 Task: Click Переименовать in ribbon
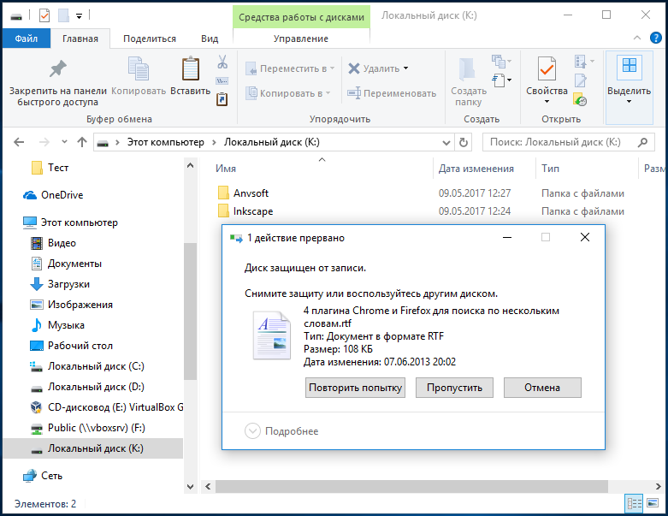pyautogui.click(x=392, y=93)
